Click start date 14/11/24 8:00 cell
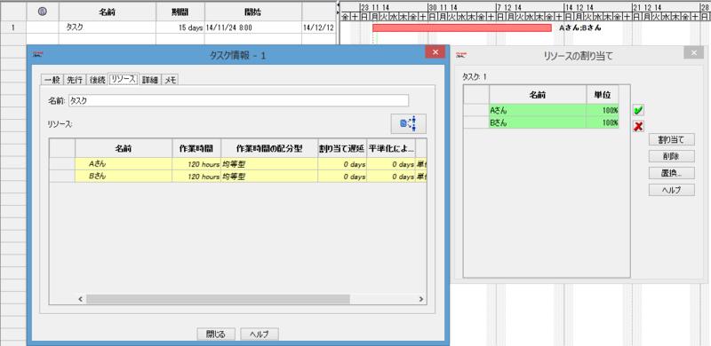 tap(253, 28)
